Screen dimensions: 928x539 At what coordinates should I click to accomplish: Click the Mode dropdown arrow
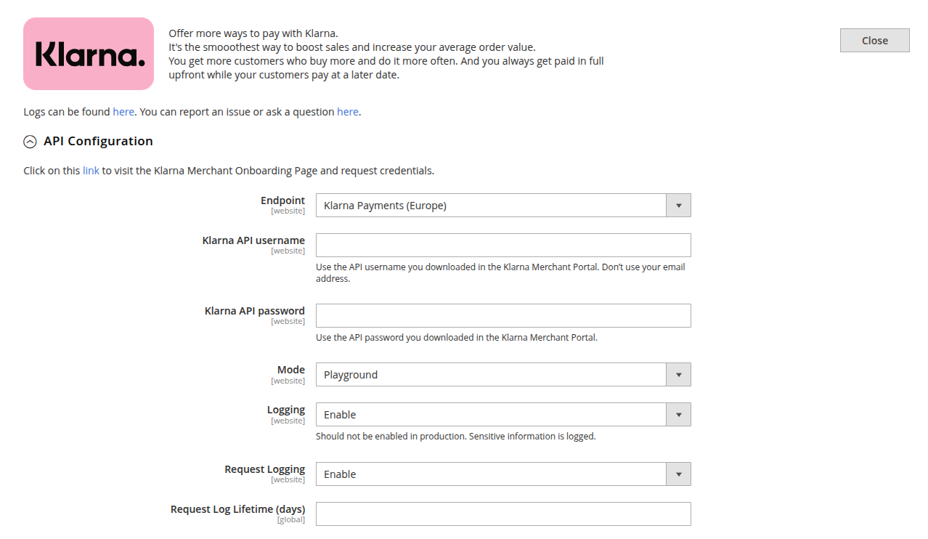(x=678, y=375)
